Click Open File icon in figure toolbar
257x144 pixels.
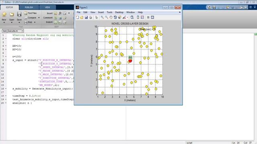coord(82,18)
